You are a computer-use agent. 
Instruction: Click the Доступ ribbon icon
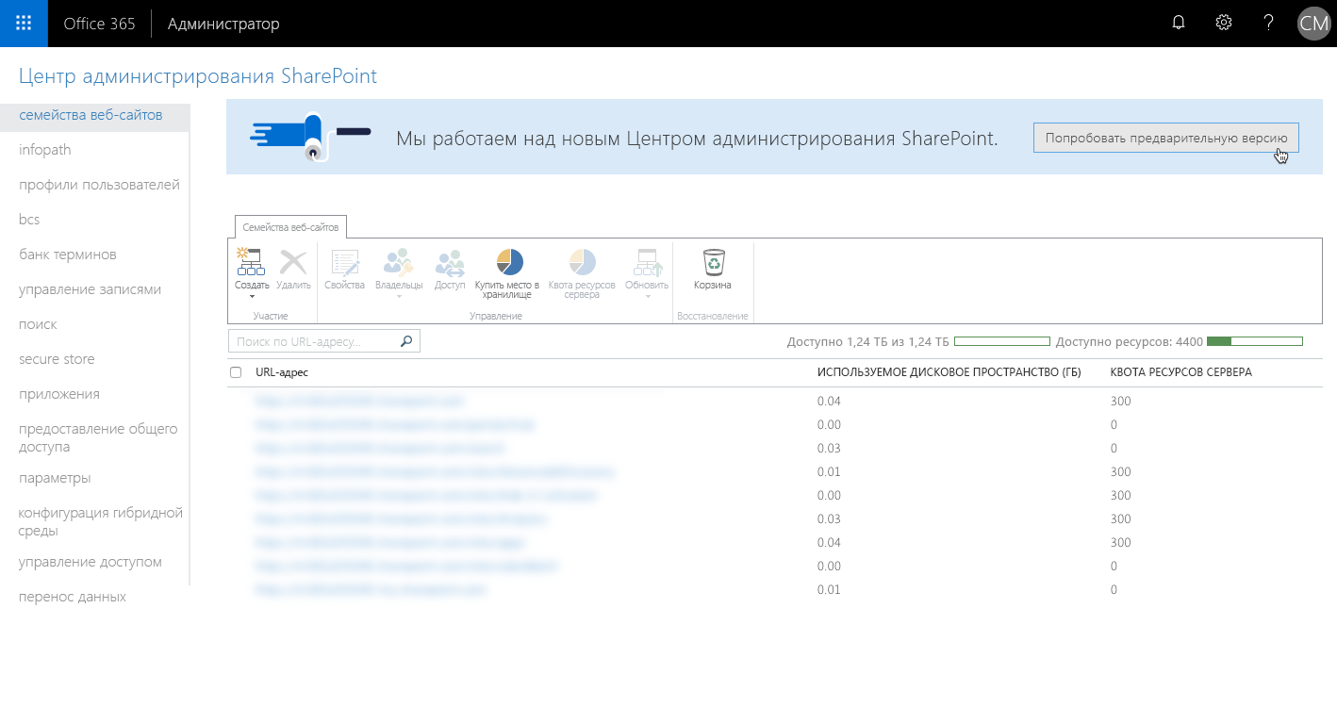[450, 263]
